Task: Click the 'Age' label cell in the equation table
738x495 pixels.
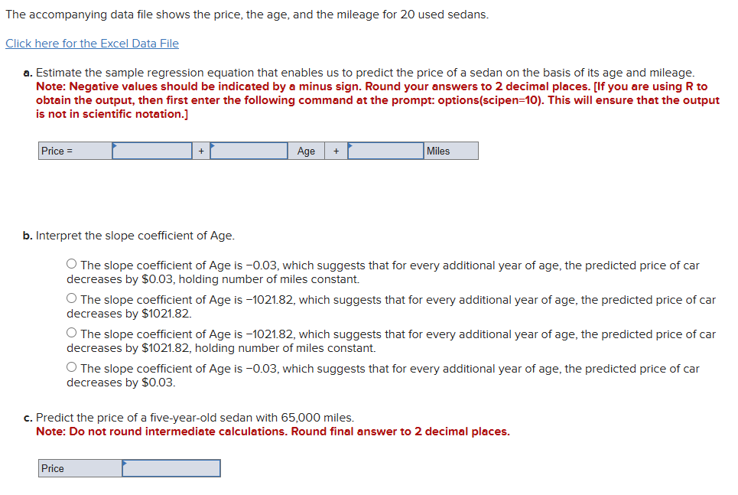Action: 306,151
